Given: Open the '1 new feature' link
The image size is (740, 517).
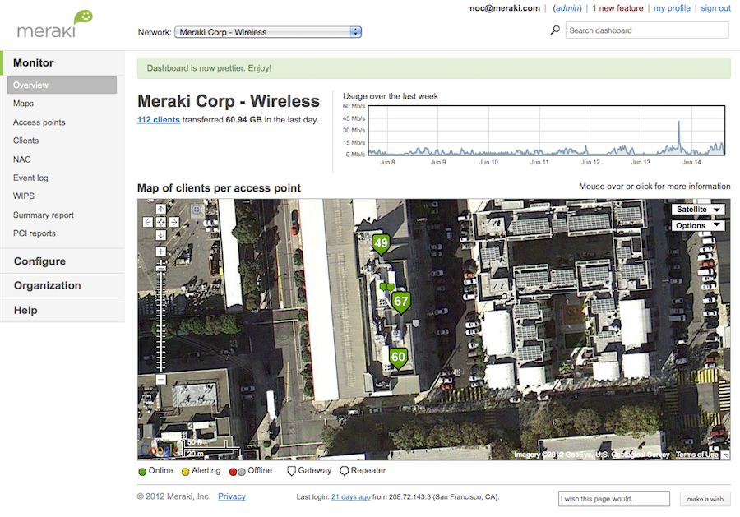Looking at the screenshot, I should (617, 8).
